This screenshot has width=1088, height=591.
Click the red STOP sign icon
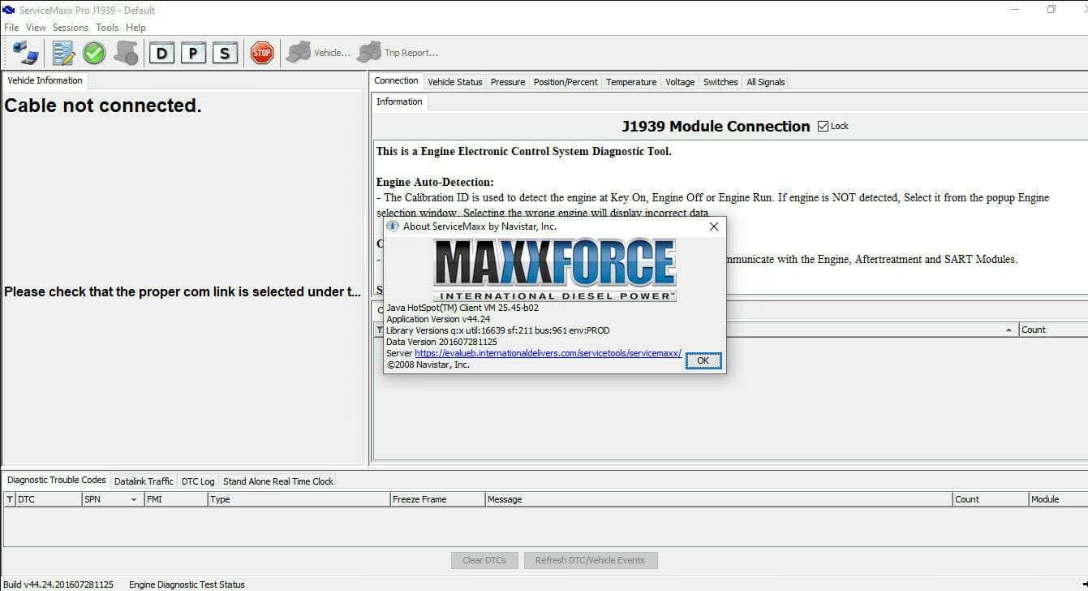[x=261, y=54]
